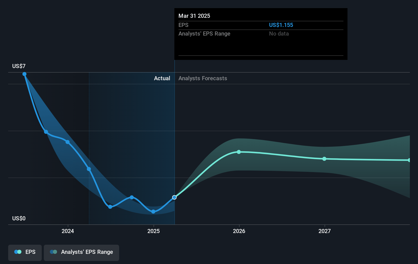418x264 pixels.
Task: Select the EPS data point at 2024
Action: (x=67, y=142)
